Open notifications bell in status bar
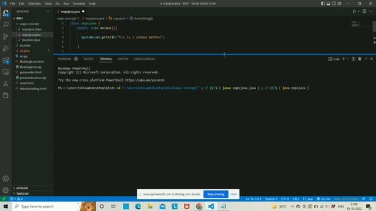This screenshot has width=376, height=211. click(371, 199)
